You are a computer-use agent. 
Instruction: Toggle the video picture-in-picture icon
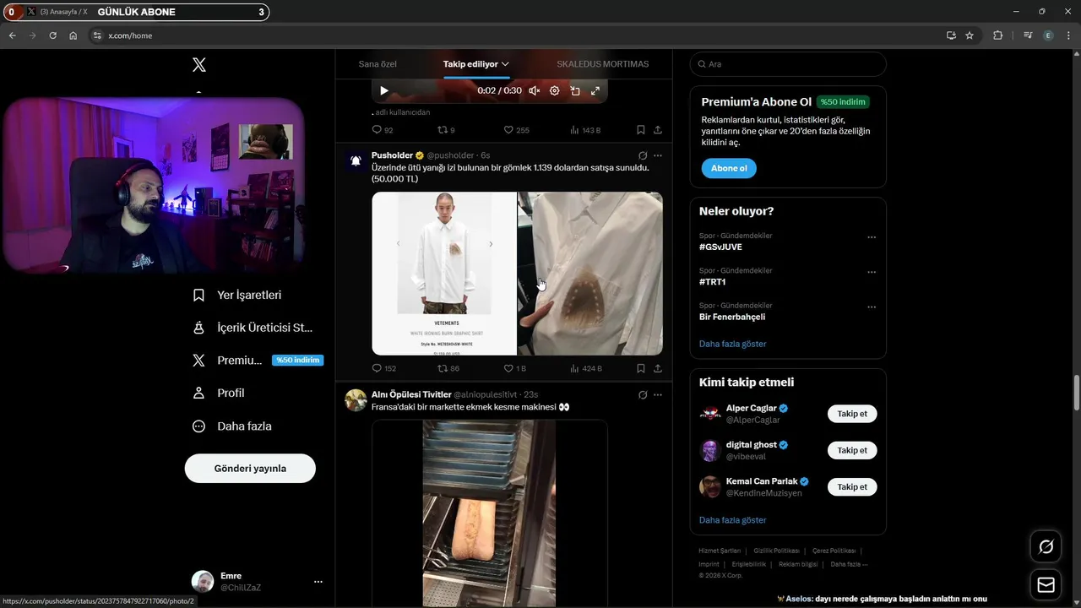(x=575, y=90)
